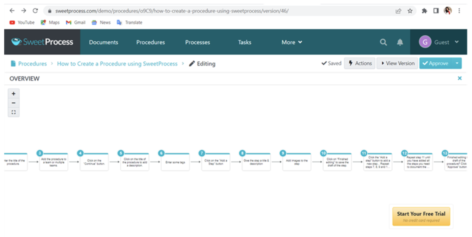Open the browser extensions puzzle icon
Screen dimensions: 472x237
point(425,11)
